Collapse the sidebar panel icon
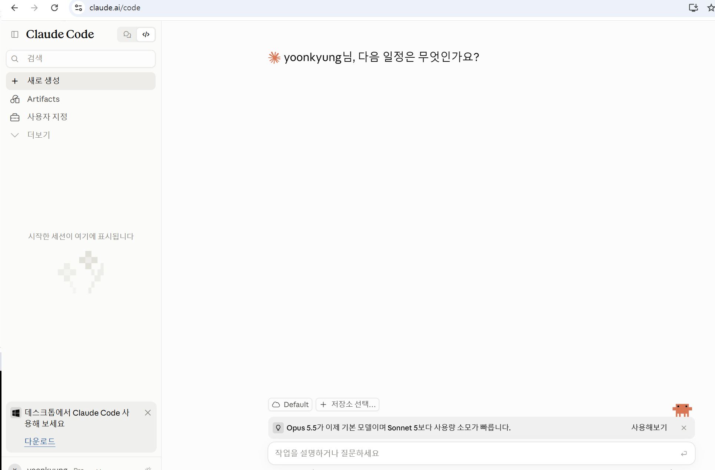The height and width of the screenshot is (470, 715). click(x=15, y=34)
